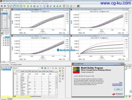This screenshot has width=132, height=100.
Task: Toggle the checkbox in the highlighted device row
Action: click(x=2, y=14)
